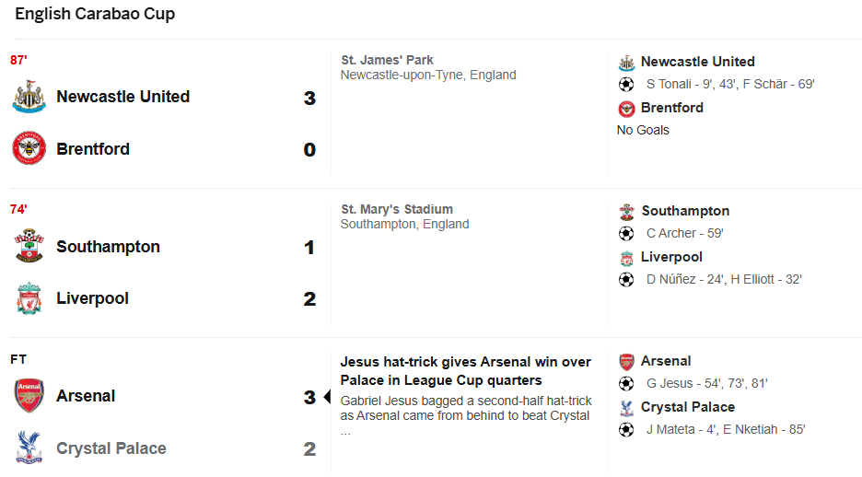The height and width of the screenshot is (477, 862).
Task: Click the large Newcastle United crest
Action: 29,98
